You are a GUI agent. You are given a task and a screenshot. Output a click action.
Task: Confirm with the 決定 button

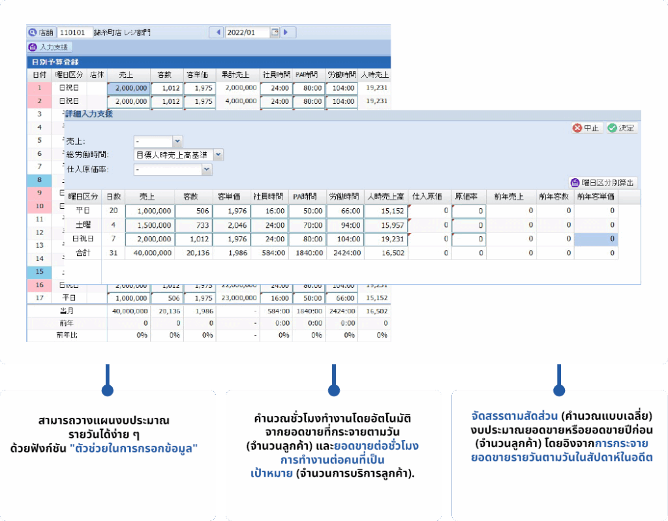coord(621,129)
